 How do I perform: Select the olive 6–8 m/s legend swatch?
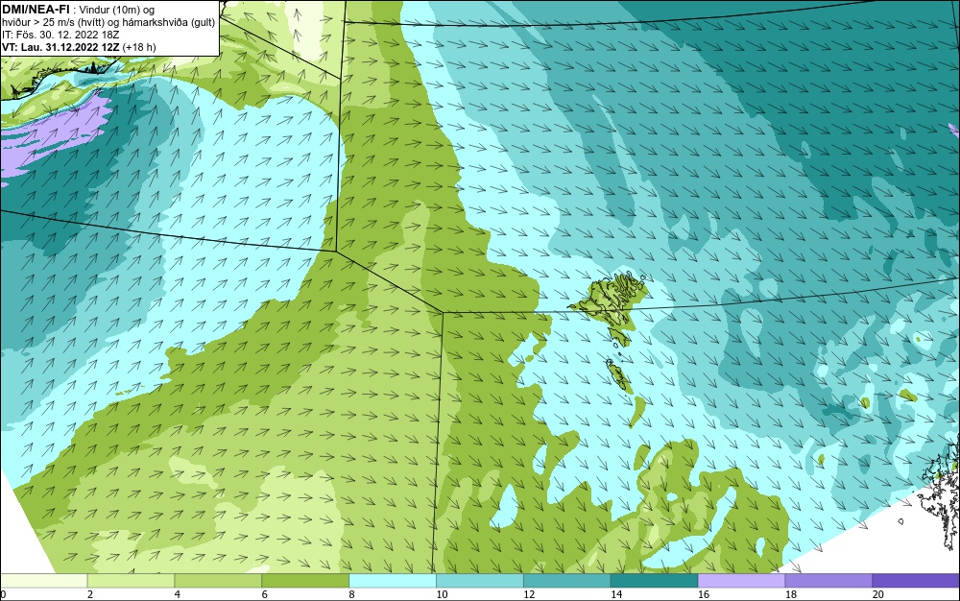pos(305,580)
